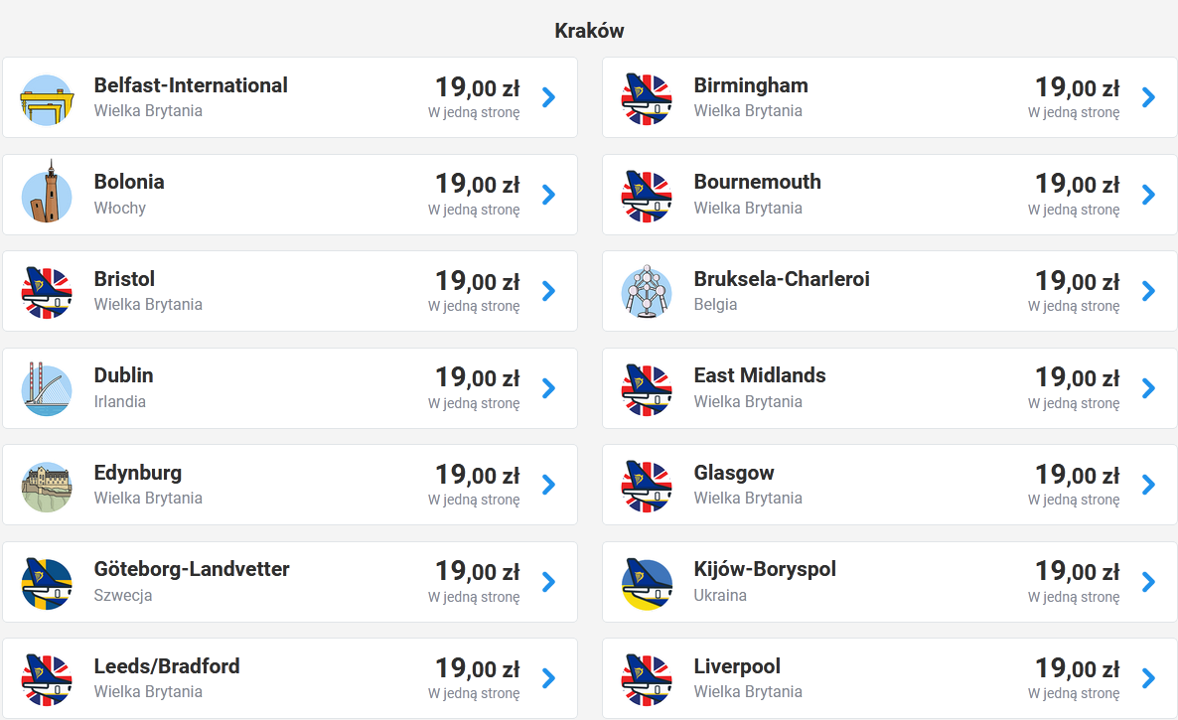The width and height of the screenshot is (1178, 720).
Task: Click the Göteborg-Landvetter Swedish flag plane icon
Action: click(47, 583)
